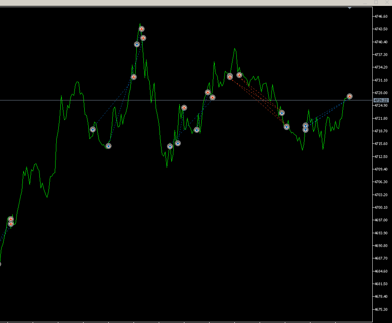Select the lower of the two stacked buy markers

(x=305, y=130)
